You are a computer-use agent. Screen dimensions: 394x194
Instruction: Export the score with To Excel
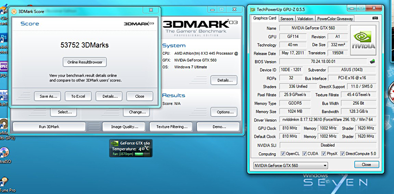point(78,96)
